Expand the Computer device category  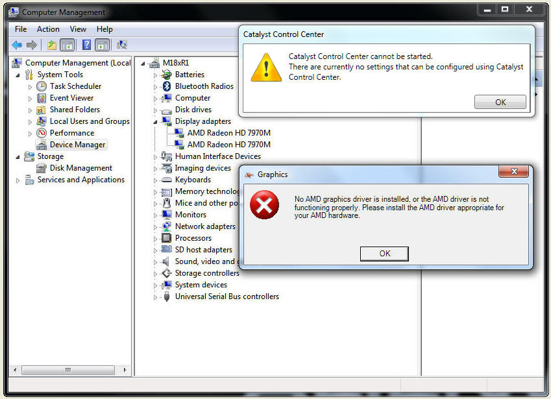tap(155, 99)
